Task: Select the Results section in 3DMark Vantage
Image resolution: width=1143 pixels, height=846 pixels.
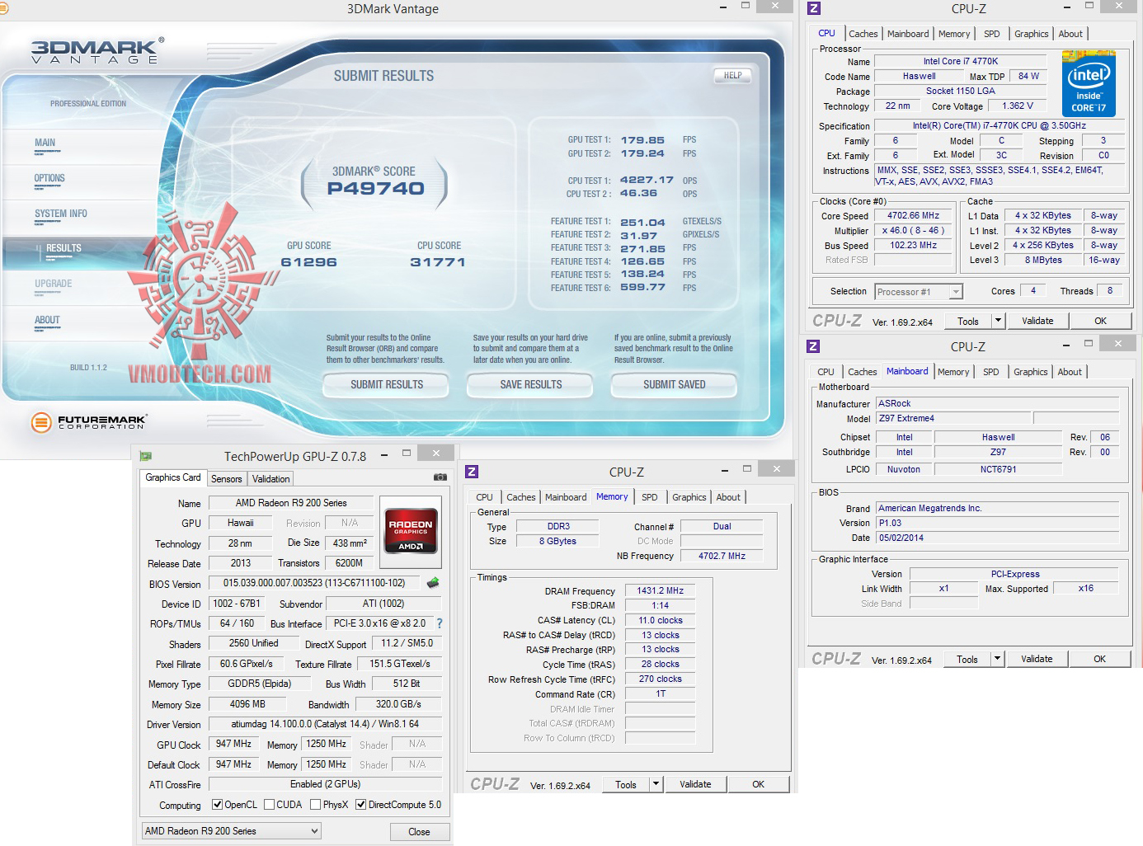Action: 63,248
